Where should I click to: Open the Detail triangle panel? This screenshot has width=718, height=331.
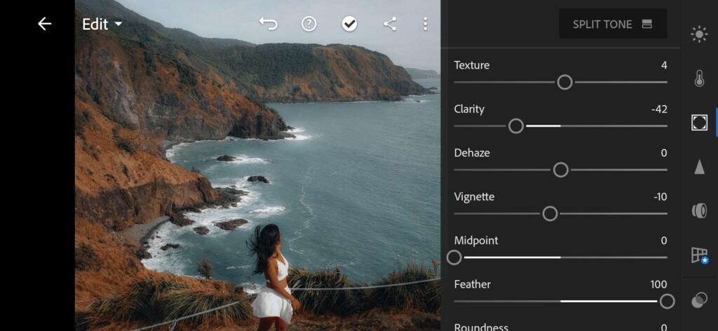699,167
